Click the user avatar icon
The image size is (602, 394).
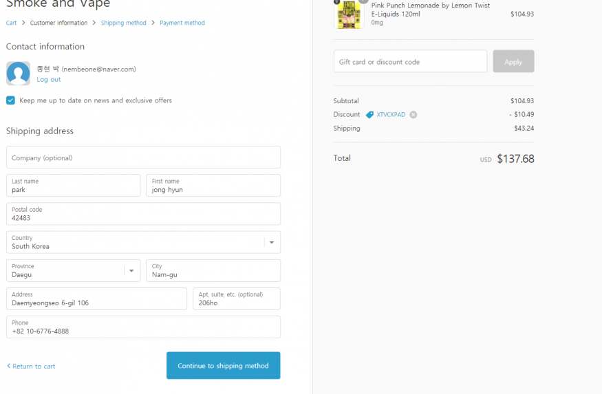point(18,74)
